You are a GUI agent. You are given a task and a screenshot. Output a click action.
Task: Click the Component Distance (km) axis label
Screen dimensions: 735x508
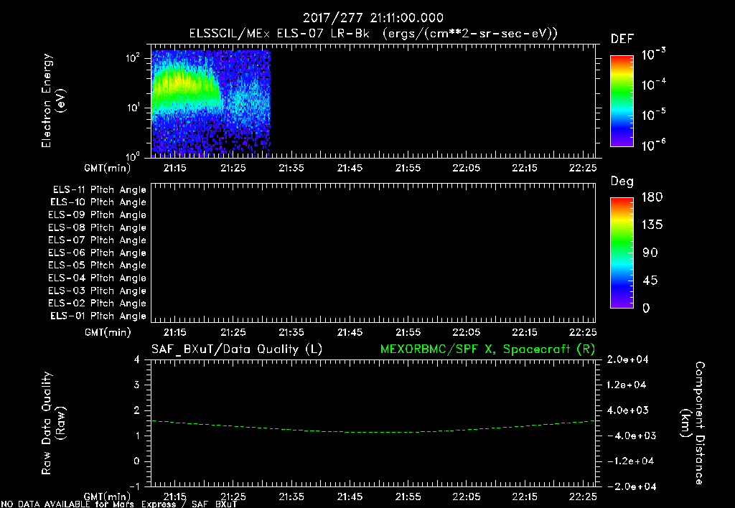click(x=693, y=423)
